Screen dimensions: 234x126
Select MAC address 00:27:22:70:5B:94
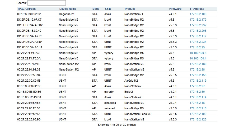29,75
